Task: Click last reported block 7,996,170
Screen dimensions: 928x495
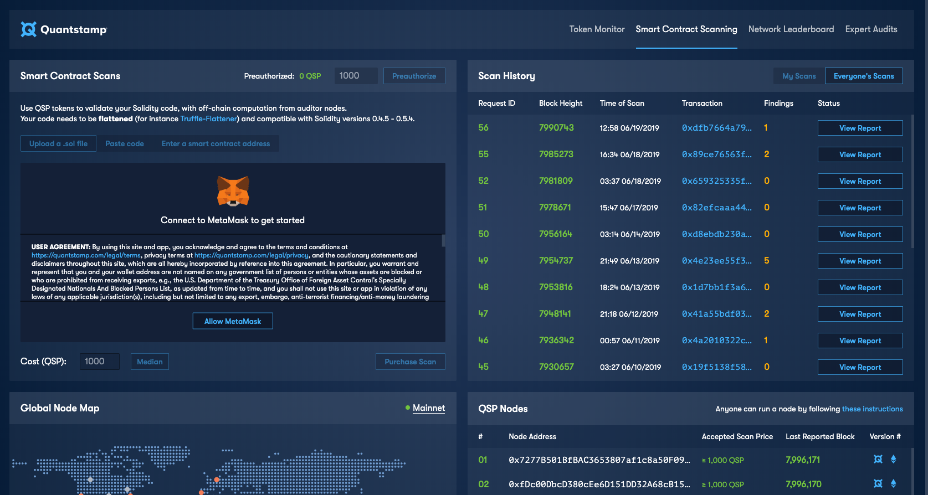Action: pyautogui.click(x=803, y=484)
